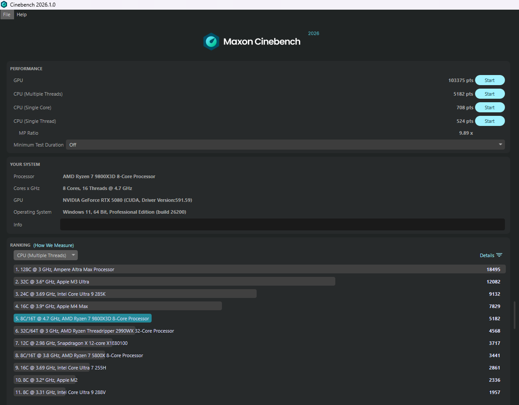
Task: Click the top ranking score 18495
Action: 493,269
